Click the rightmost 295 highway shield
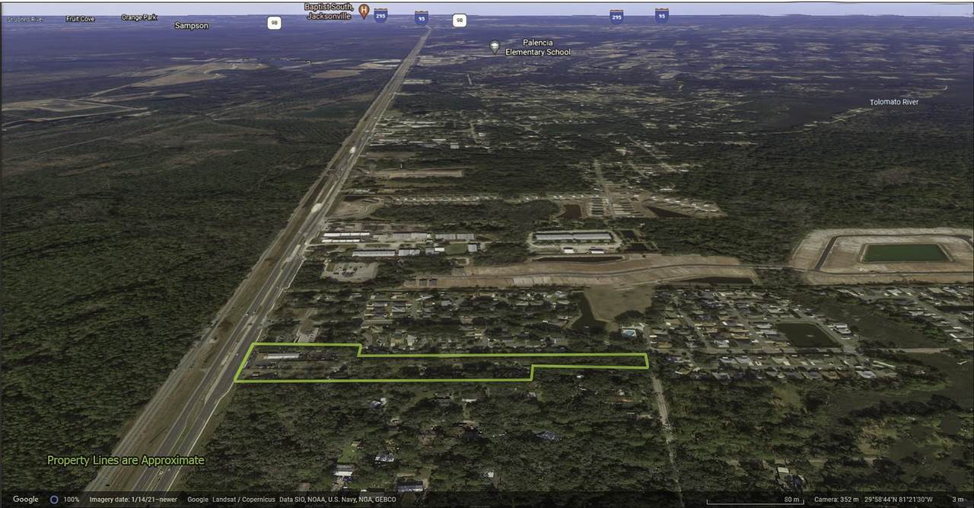 tap(616, 16)
